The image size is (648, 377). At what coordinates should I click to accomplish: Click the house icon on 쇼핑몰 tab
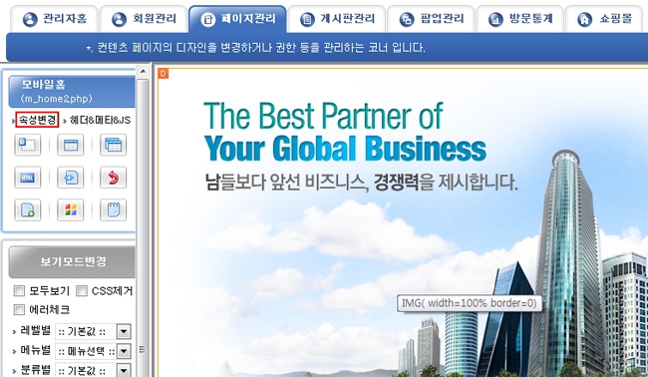pos(585,19)
